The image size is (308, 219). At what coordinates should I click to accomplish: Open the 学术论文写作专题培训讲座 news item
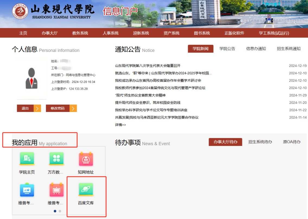(x=151, y=110)
